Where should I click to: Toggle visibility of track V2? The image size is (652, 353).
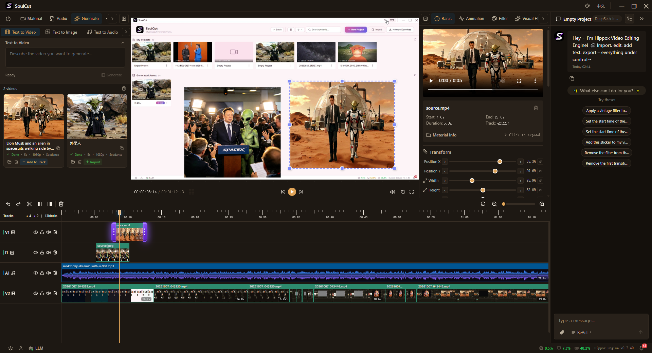pos(35,293)
